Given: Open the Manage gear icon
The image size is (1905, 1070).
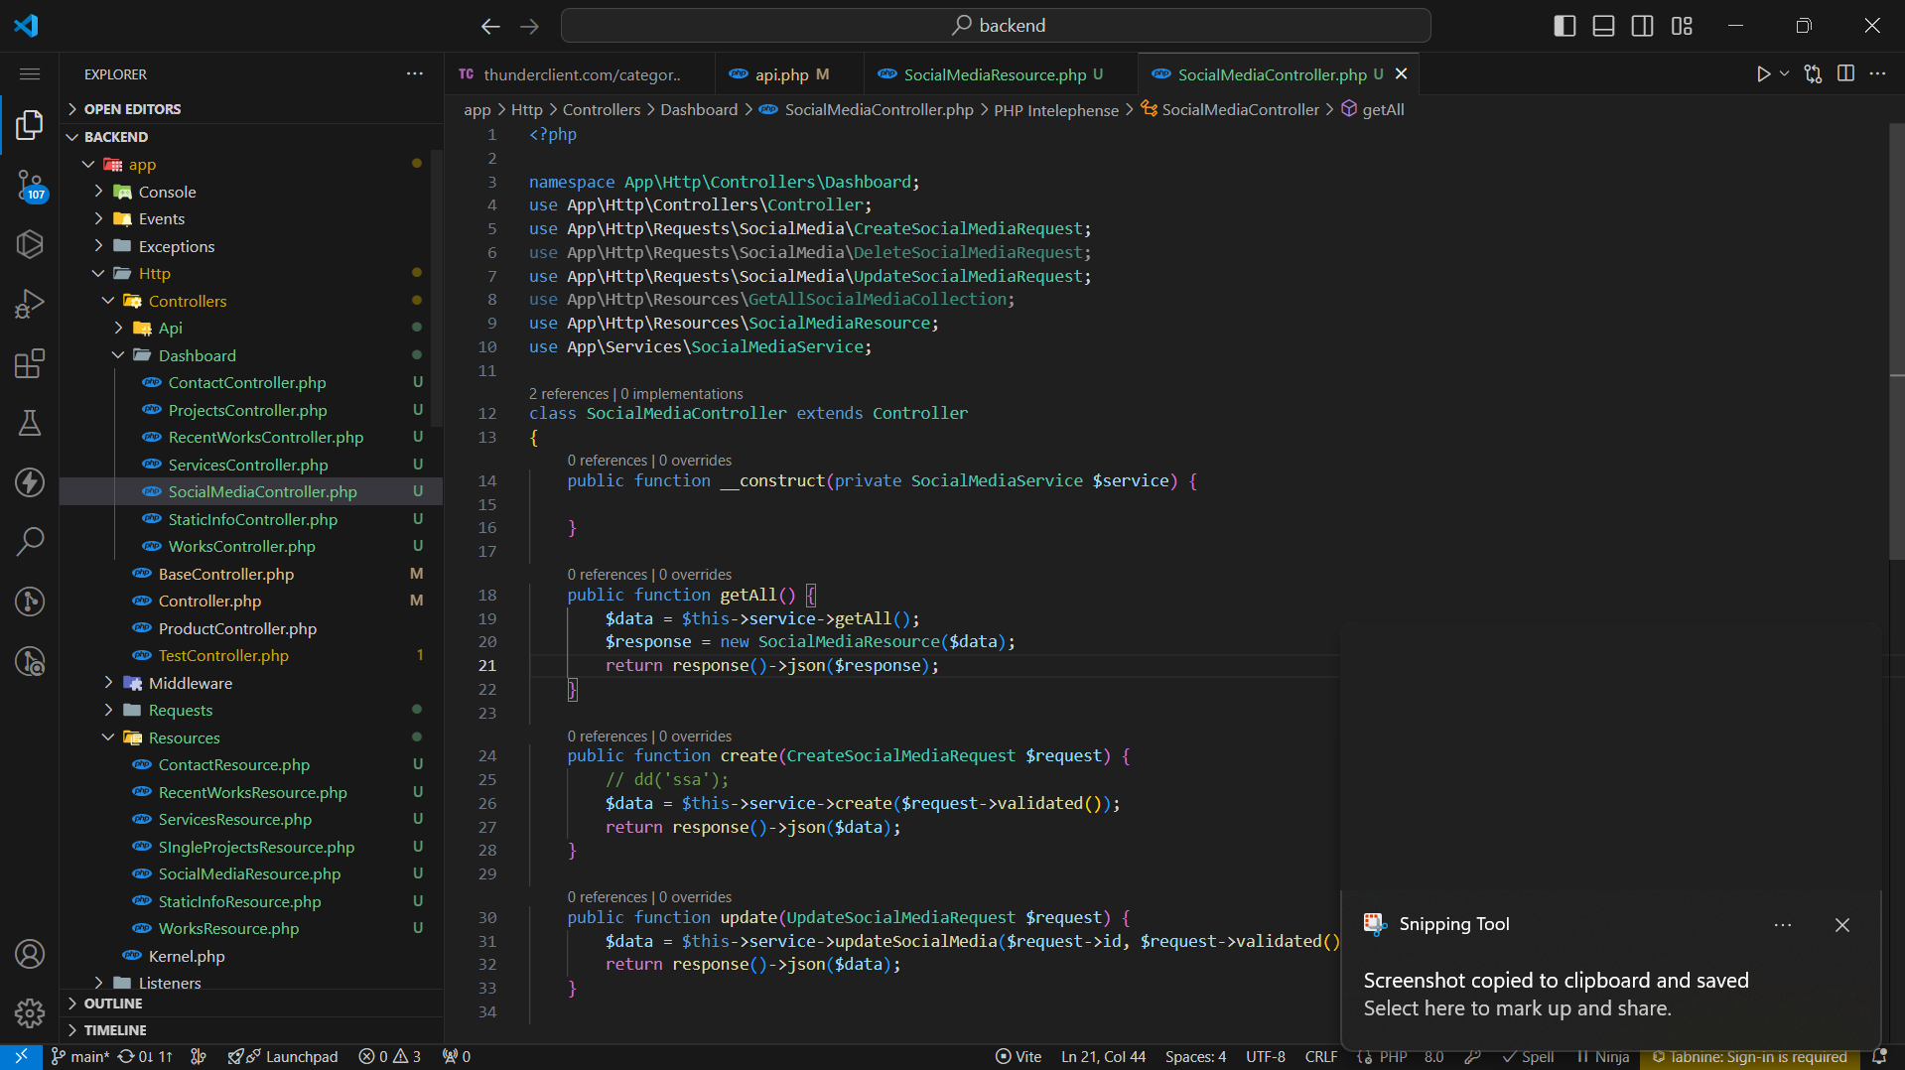Looking at the screenshot, I should [x=30, y=1012].
